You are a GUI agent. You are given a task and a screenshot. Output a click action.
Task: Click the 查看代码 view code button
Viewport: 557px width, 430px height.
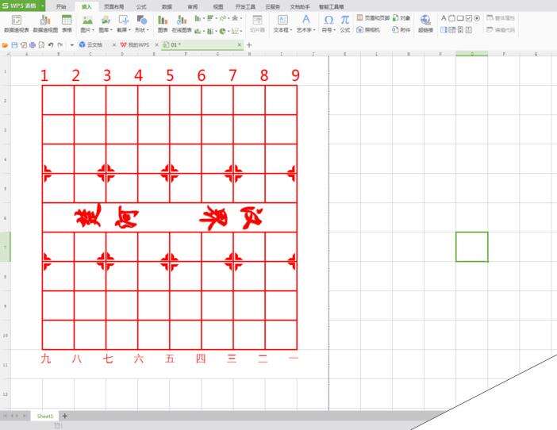(x=501, y=30)
